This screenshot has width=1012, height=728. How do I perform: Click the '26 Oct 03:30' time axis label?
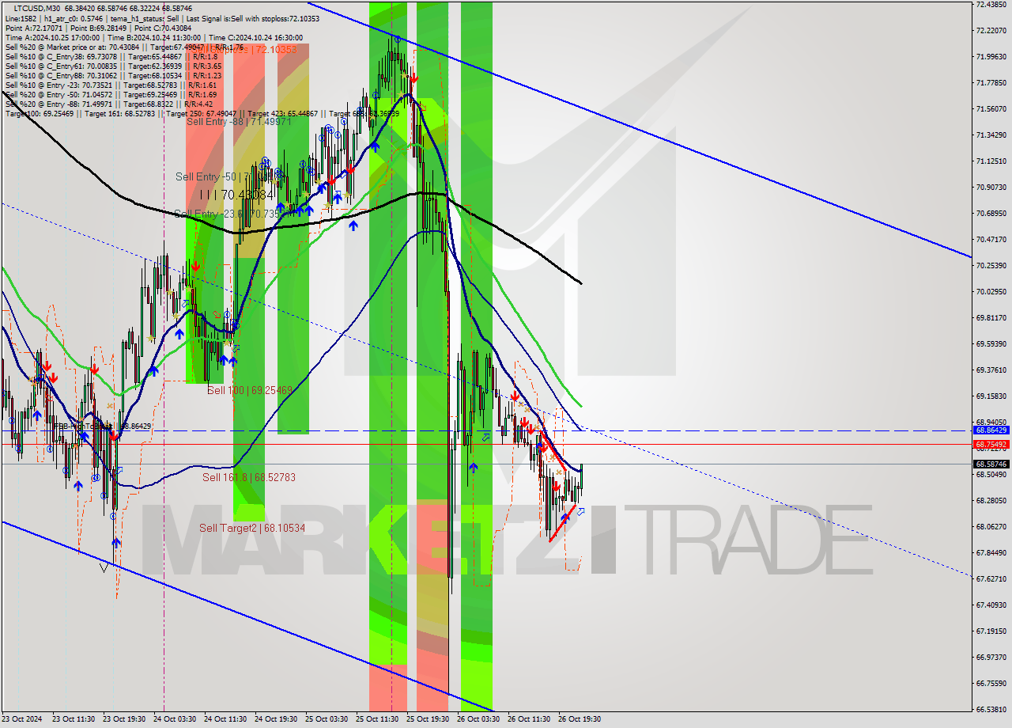click(478, 719)
